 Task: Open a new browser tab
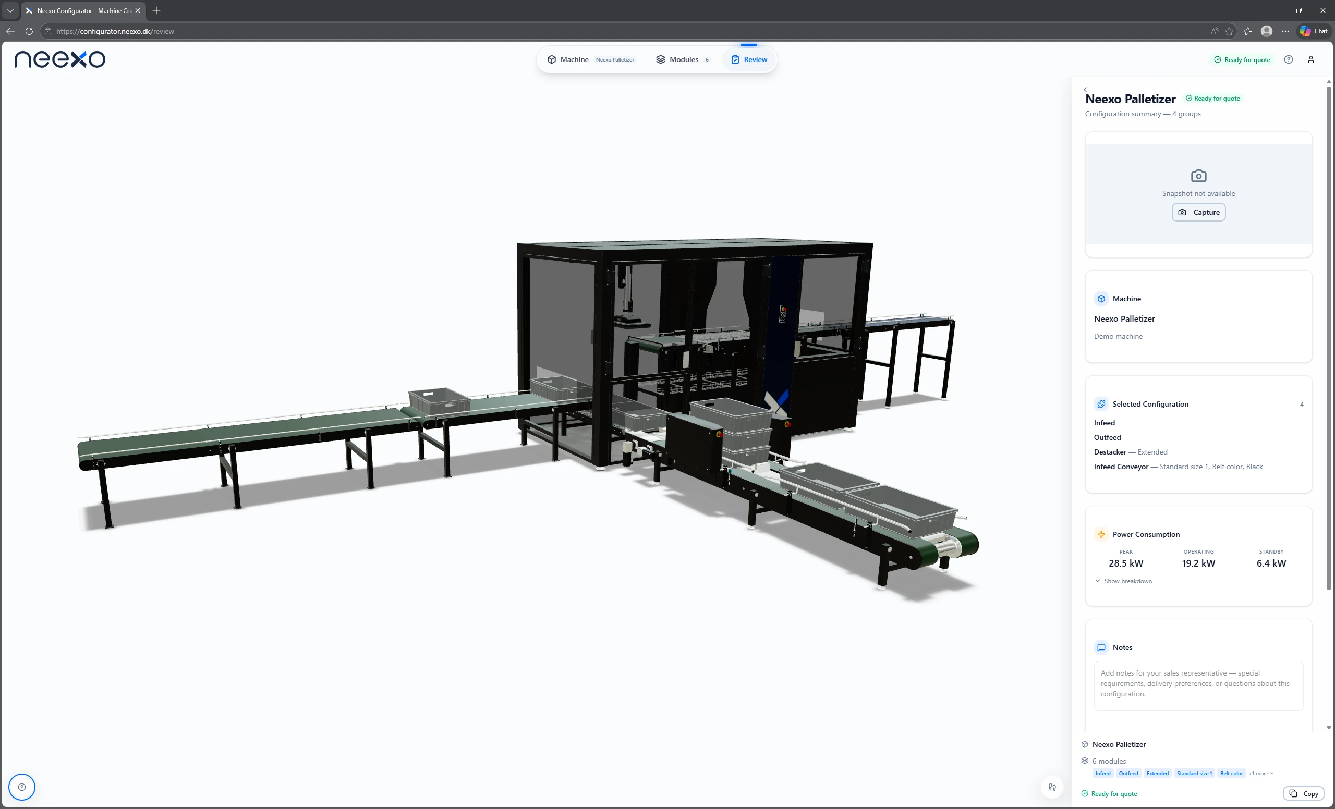pyautogui.click(x=156, y=10)
